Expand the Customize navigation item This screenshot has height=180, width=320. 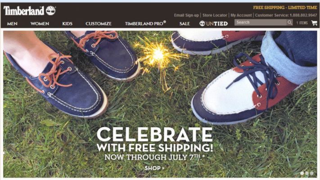pyautogui.click(x=99, y=24)
